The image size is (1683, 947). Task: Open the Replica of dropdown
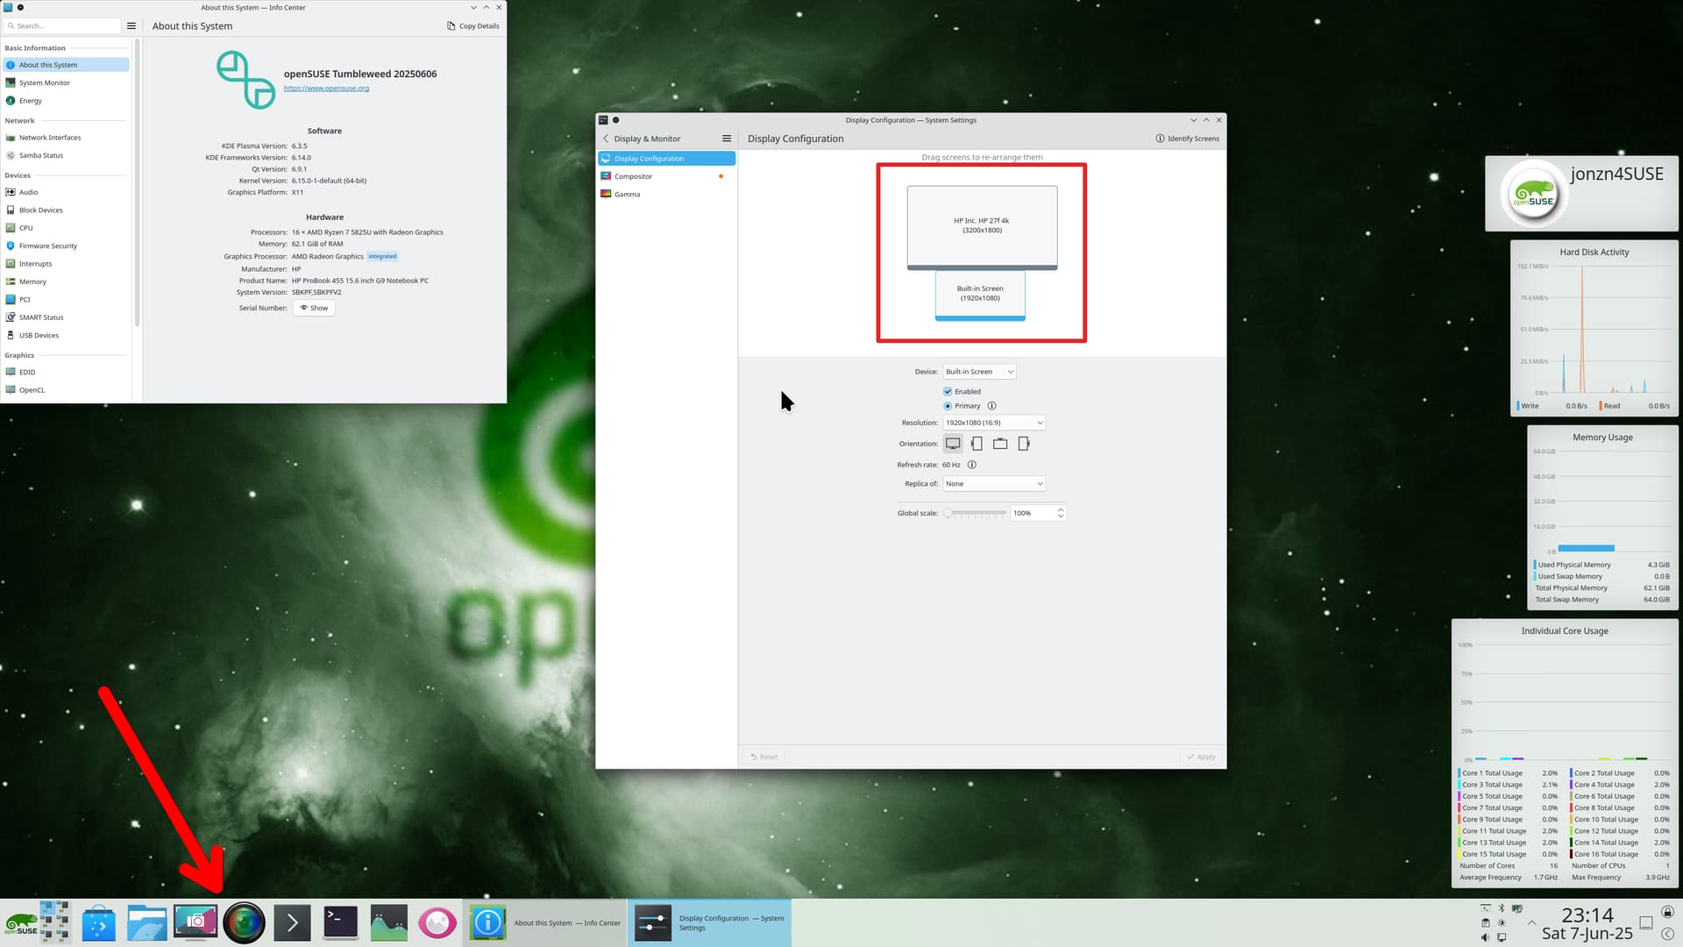click(993, 484)
